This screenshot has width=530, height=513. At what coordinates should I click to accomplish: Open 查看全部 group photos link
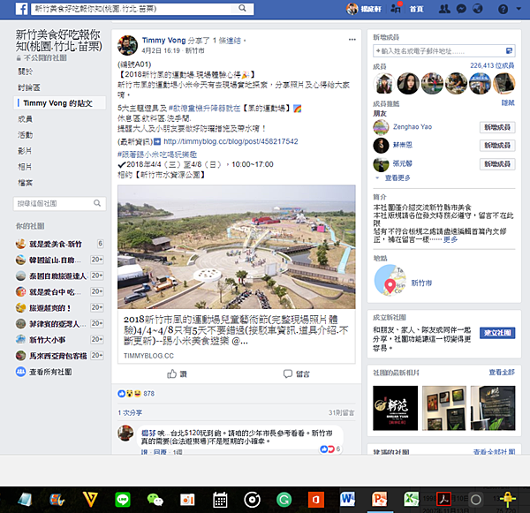502,372
